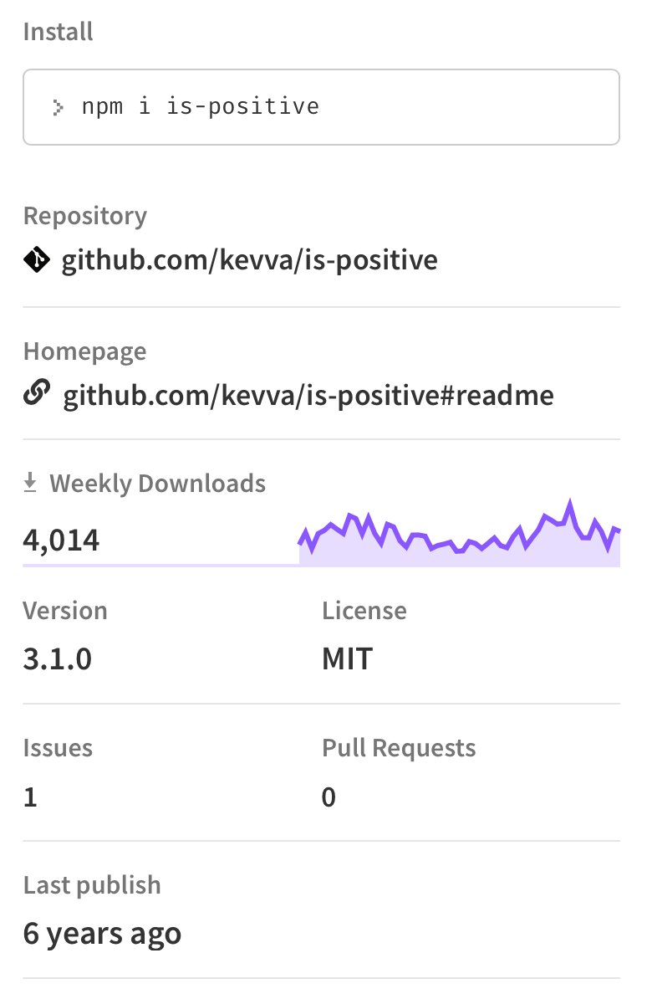652x994 pixels.
Task: Open the pull requests count showing 0
Action: coord(329,797)
